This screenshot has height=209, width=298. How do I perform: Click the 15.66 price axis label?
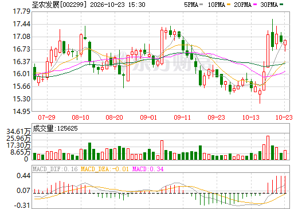click(x=21, y=86)
